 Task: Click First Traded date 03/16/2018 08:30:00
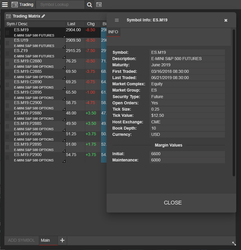tap(187, 71)
